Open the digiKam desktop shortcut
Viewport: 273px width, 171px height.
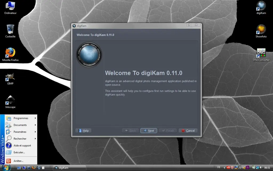[261, 6]
